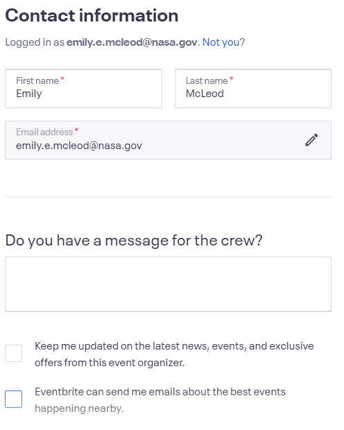Screen dimensions: 344x430
Task: Click the "Keep me updated" label text
Action: tap(174, 354)
